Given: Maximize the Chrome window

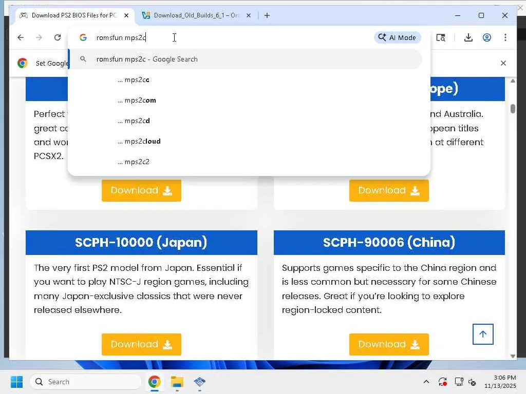Looking at the screenshot, I should [x=481, y=15].
